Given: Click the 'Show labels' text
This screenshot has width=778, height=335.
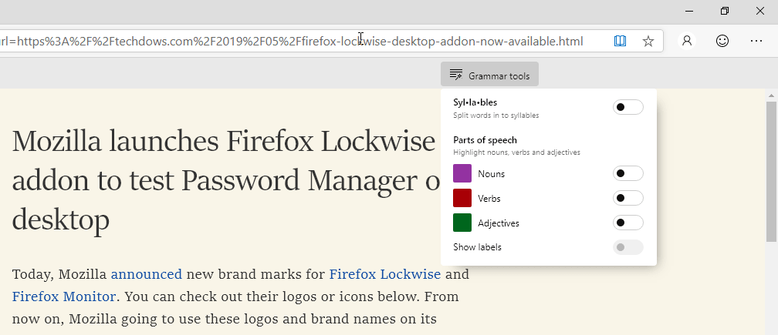Looking at the screenshot, I should [x=477, y=247].
